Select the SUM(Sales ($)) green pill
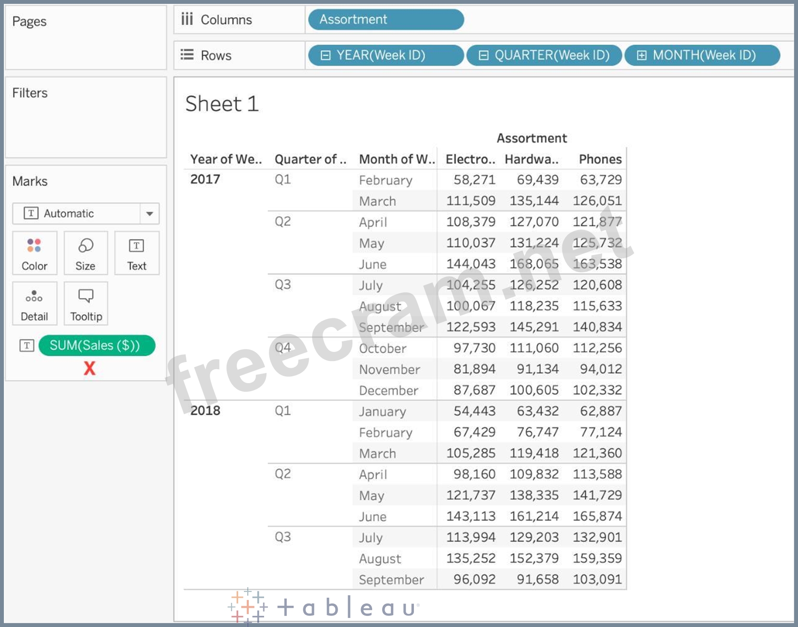798x627 pixels. (97, 345)
